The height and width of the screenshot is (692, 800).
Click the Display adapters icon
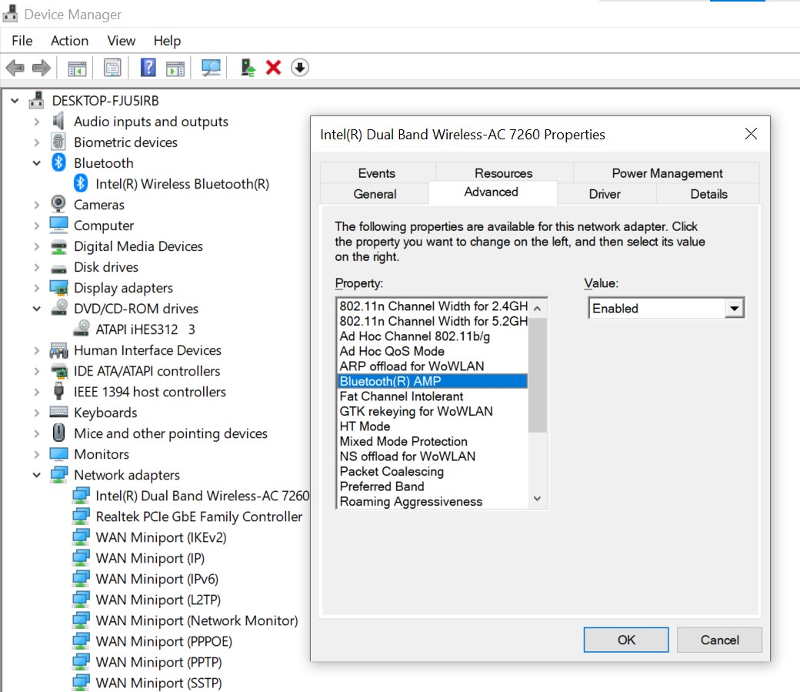[58, 288]
